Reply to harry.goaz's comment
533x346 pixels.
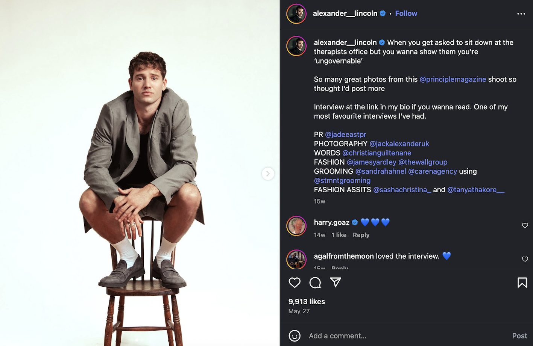361,235
